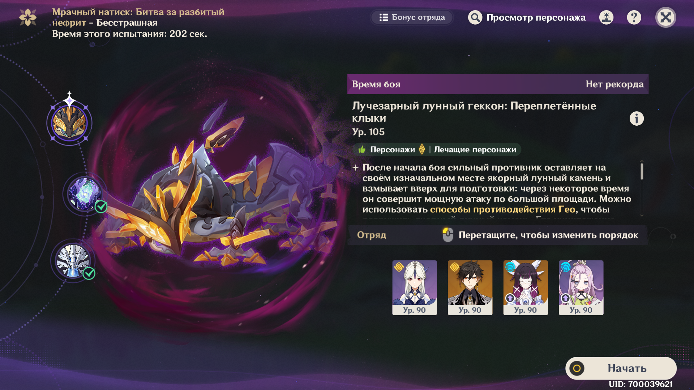Image resolution: width=694 pixels, height=390 pixels.
Task: Open enemy info details icon
Action: pos(637,118)
